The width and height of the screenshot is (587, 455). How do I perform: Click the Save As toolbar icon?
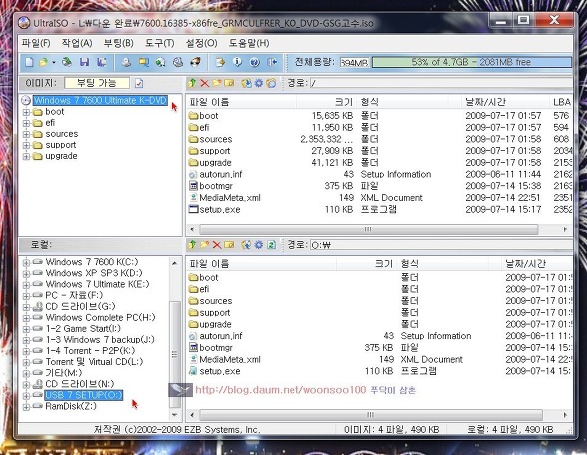pyautogui.click(x=102, y=62)
